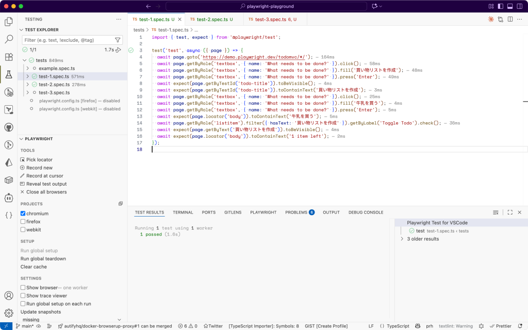Viewport: 528px width, 330px height.
Task: Click the TypeScript language mode in status bar
Action: tap(398, 326)
